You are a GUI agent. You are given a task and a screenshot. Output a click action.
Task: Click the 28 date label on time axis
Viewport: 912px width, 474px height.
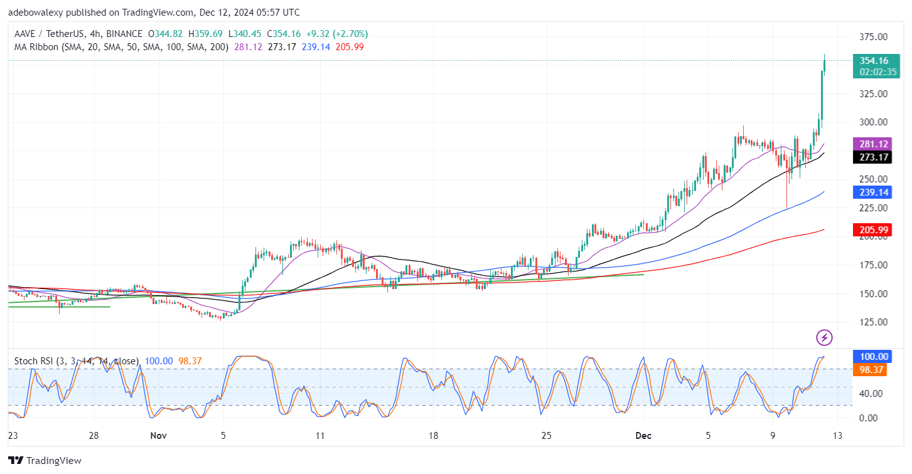(94, 435)
